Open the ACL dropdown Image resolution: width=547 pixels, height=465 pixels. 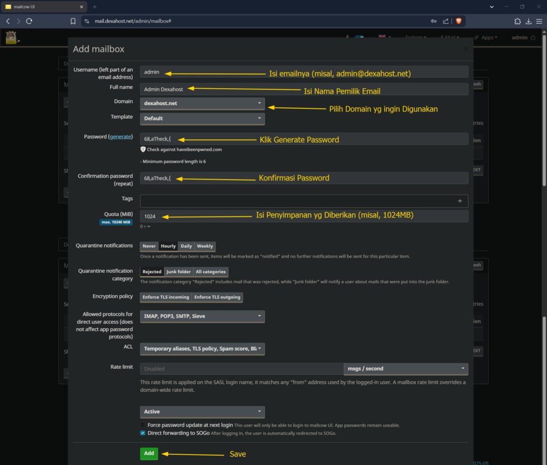(x=202, y=348)
